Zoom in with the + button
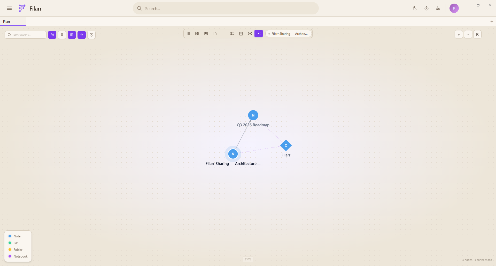 pos(459,35)
